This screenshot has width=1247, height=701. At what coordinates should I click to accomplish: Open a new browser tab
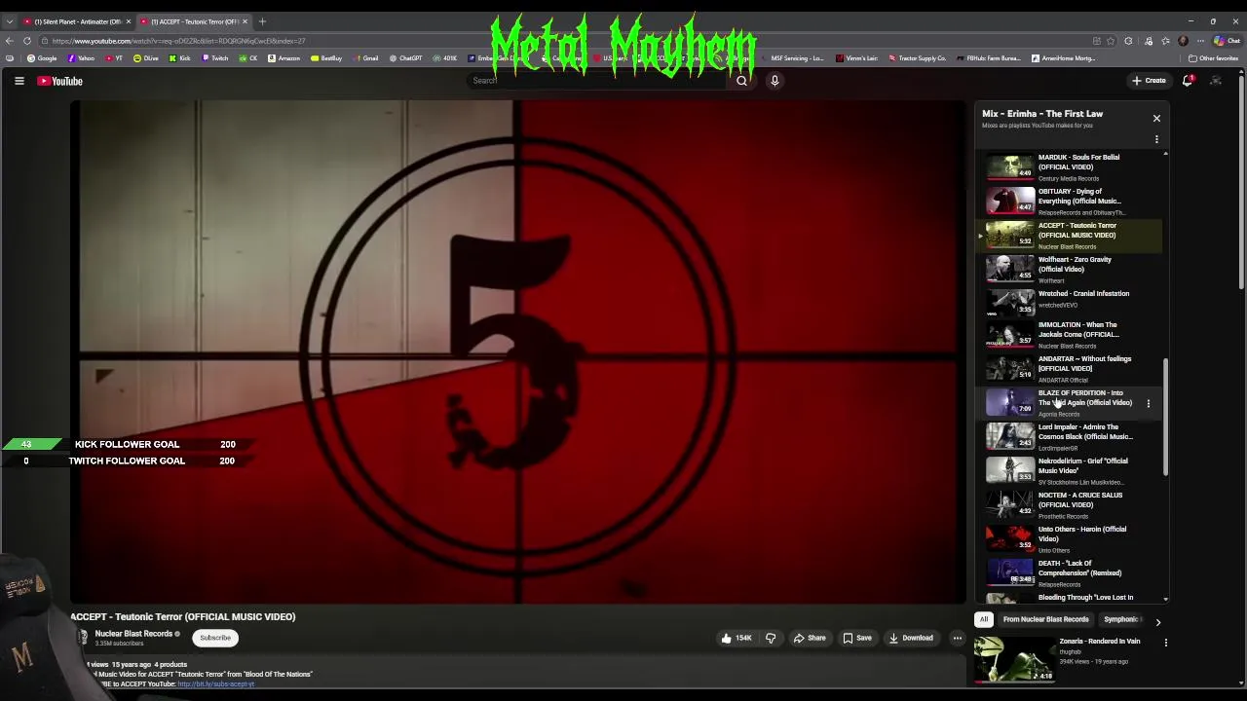(262, 21)
